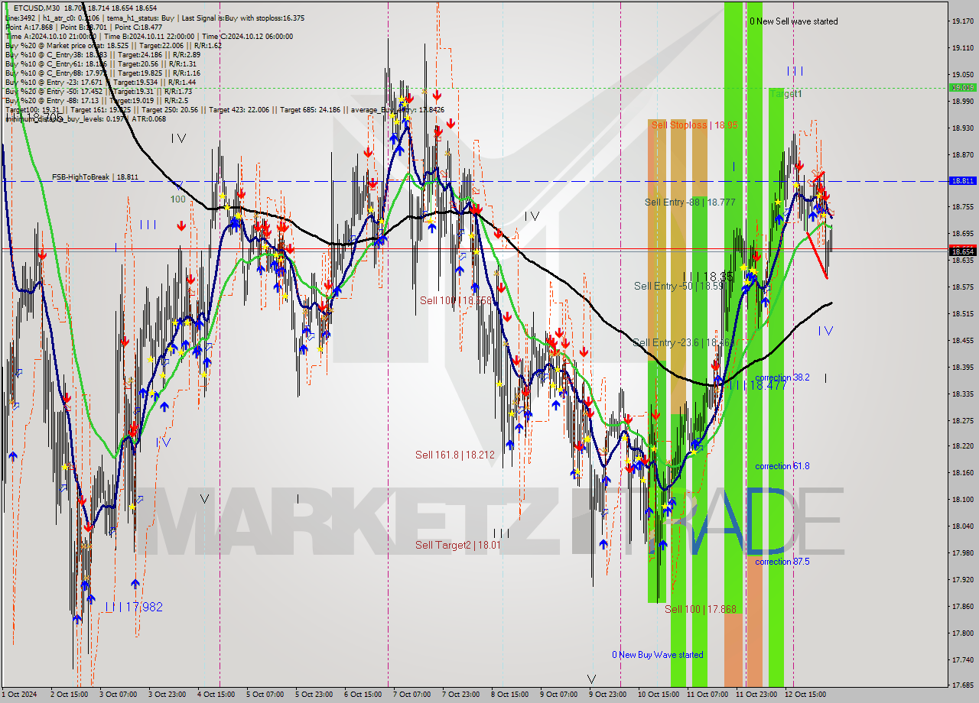
Task: Click the '12 Oct 15:00' time label
Action: 804,695
